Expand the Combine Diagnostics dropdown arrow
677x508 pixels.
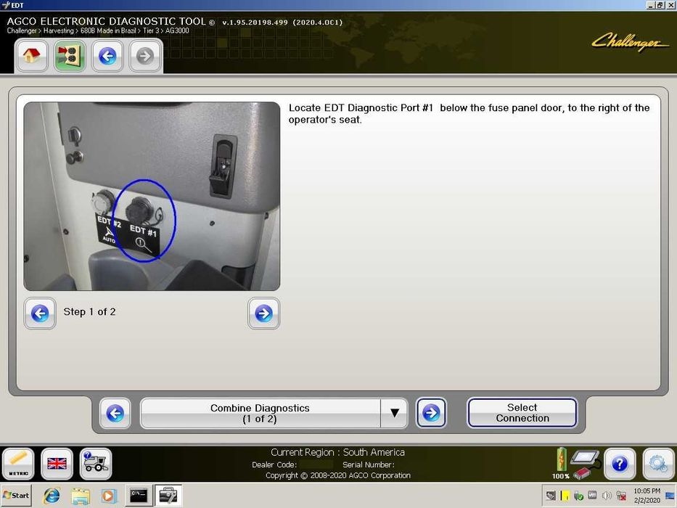(394, 414)
